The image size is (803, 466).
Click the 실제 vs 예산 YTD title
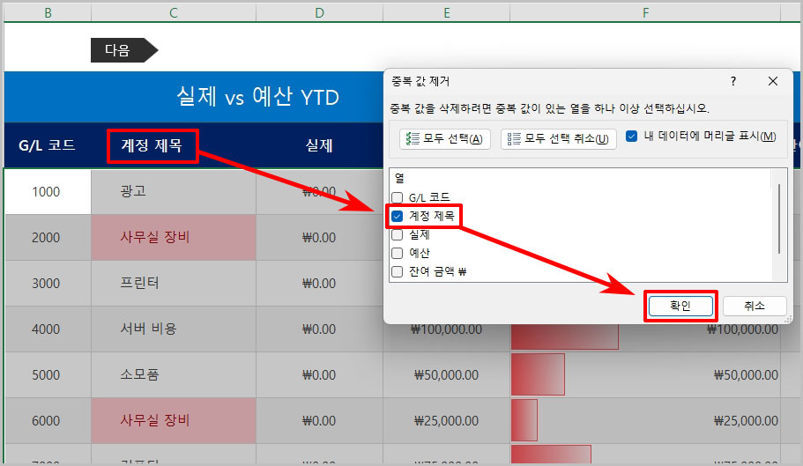point(257,97)
